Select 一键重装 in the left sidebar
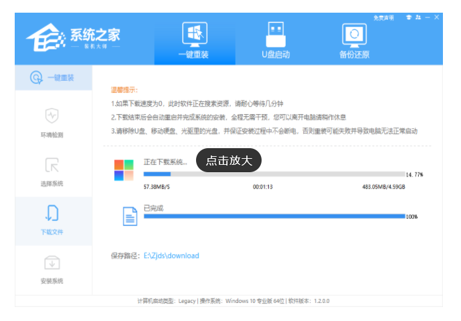This screenshot has height=321, width=461. pos(53,78)
